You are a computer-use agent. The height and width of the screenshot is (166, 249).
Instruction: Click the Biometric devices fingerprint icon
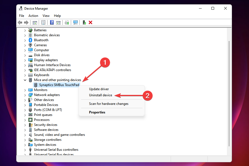tap(30, 35)
